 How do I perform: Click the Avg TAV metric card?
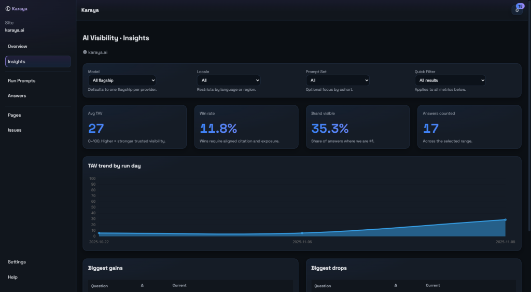coord(134,127)
